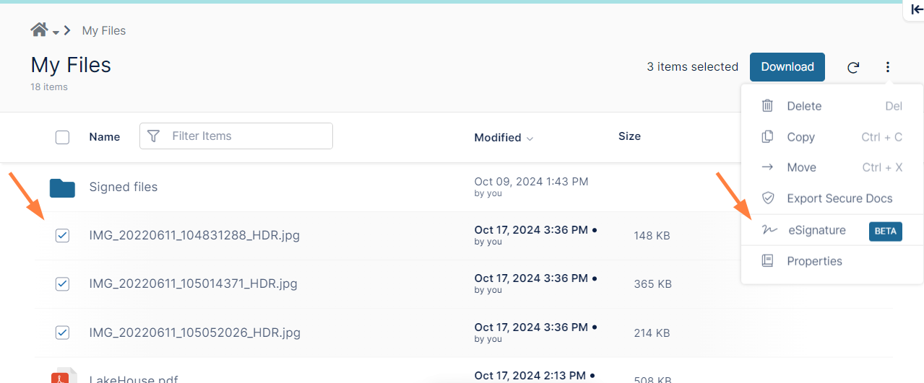Click the Download button
Viewport: 924px width, 383px height.
click(x=787, y=66)
